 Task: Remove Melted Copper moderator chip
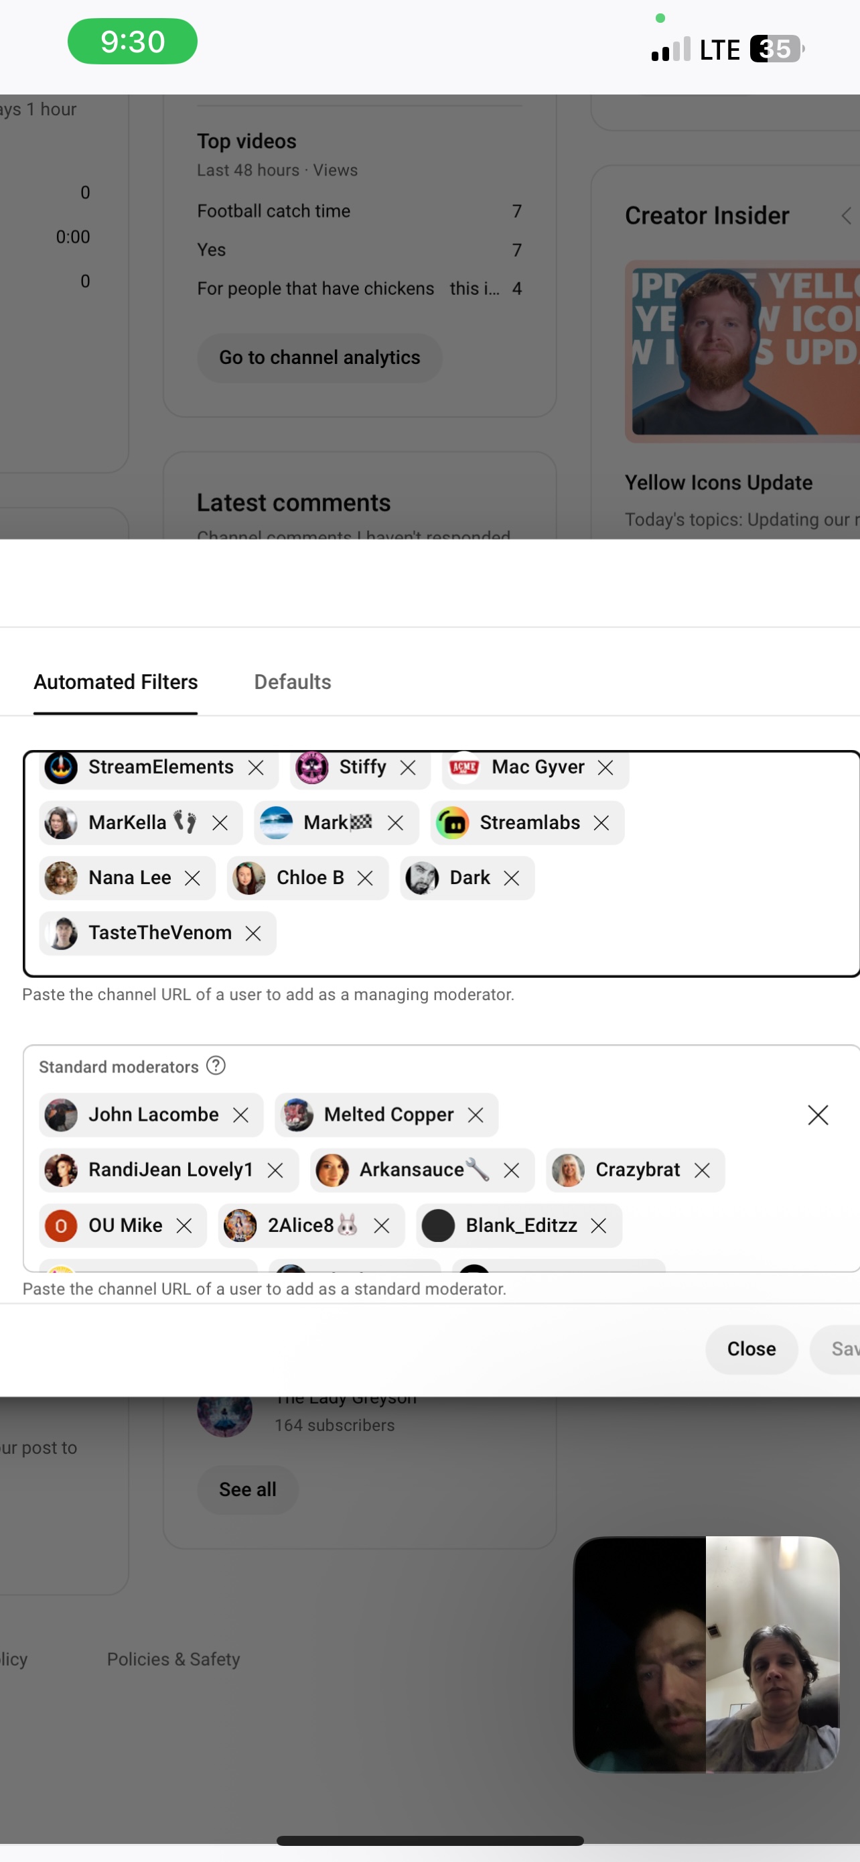point(475,1115)
